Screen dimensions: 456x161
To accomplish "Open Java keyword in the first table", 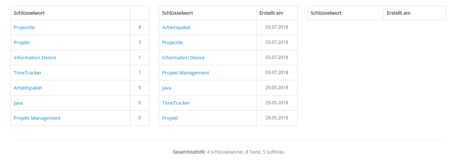I will pos(18,103).
